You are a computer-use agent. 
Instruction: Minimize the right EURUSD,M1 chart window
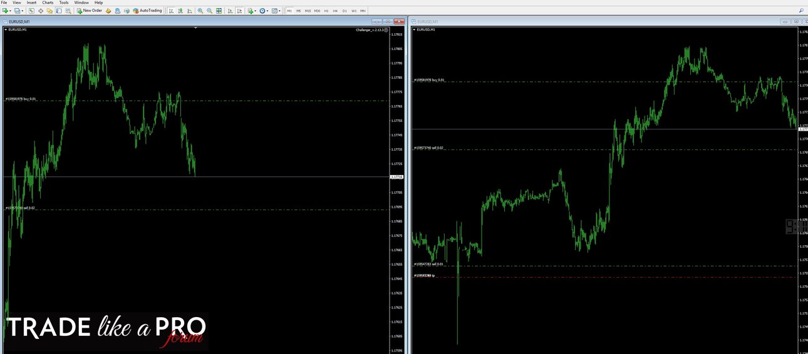tap(784, 21)
